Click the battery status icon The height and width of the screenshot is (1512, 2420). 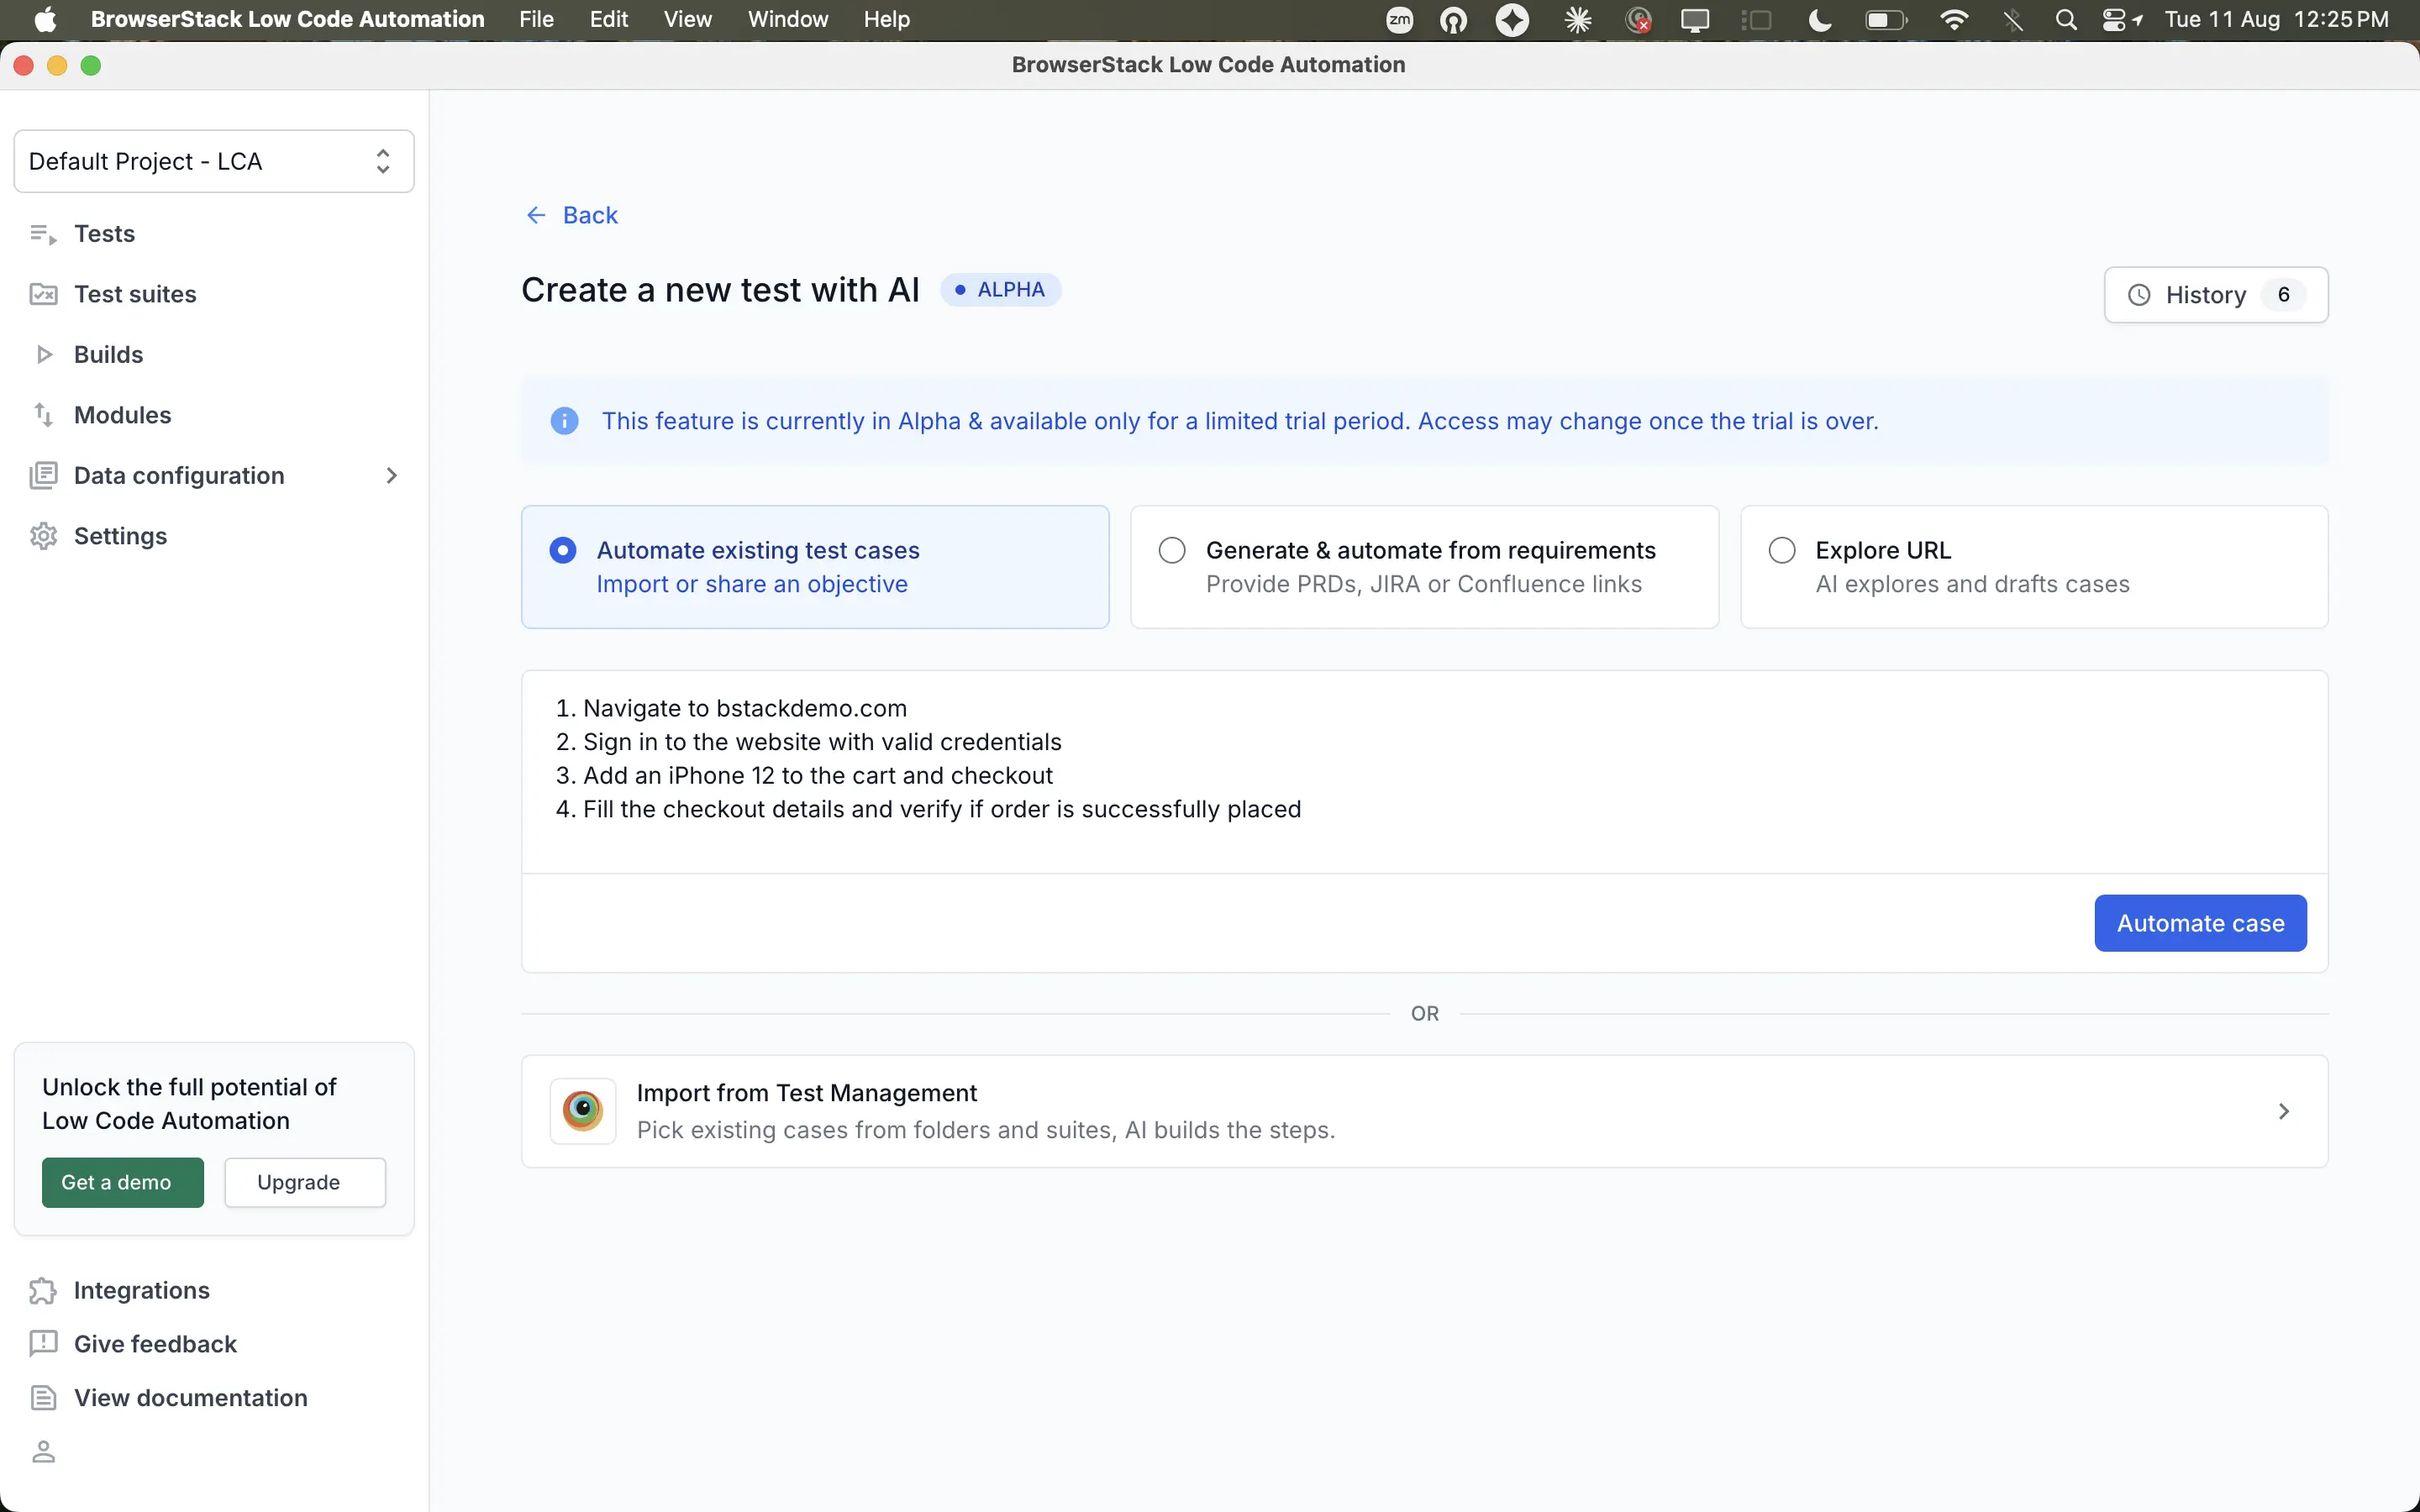[x=1886, y=19]
